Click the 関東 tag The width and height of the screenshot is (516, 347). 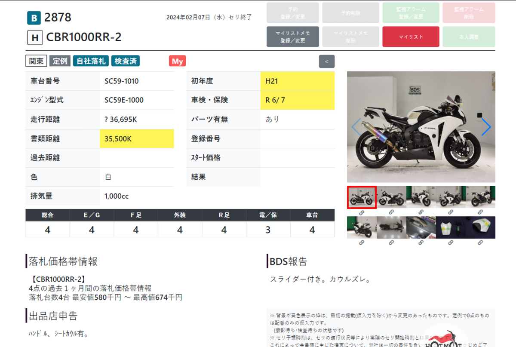pyautogui.click(x=37, y=61)
